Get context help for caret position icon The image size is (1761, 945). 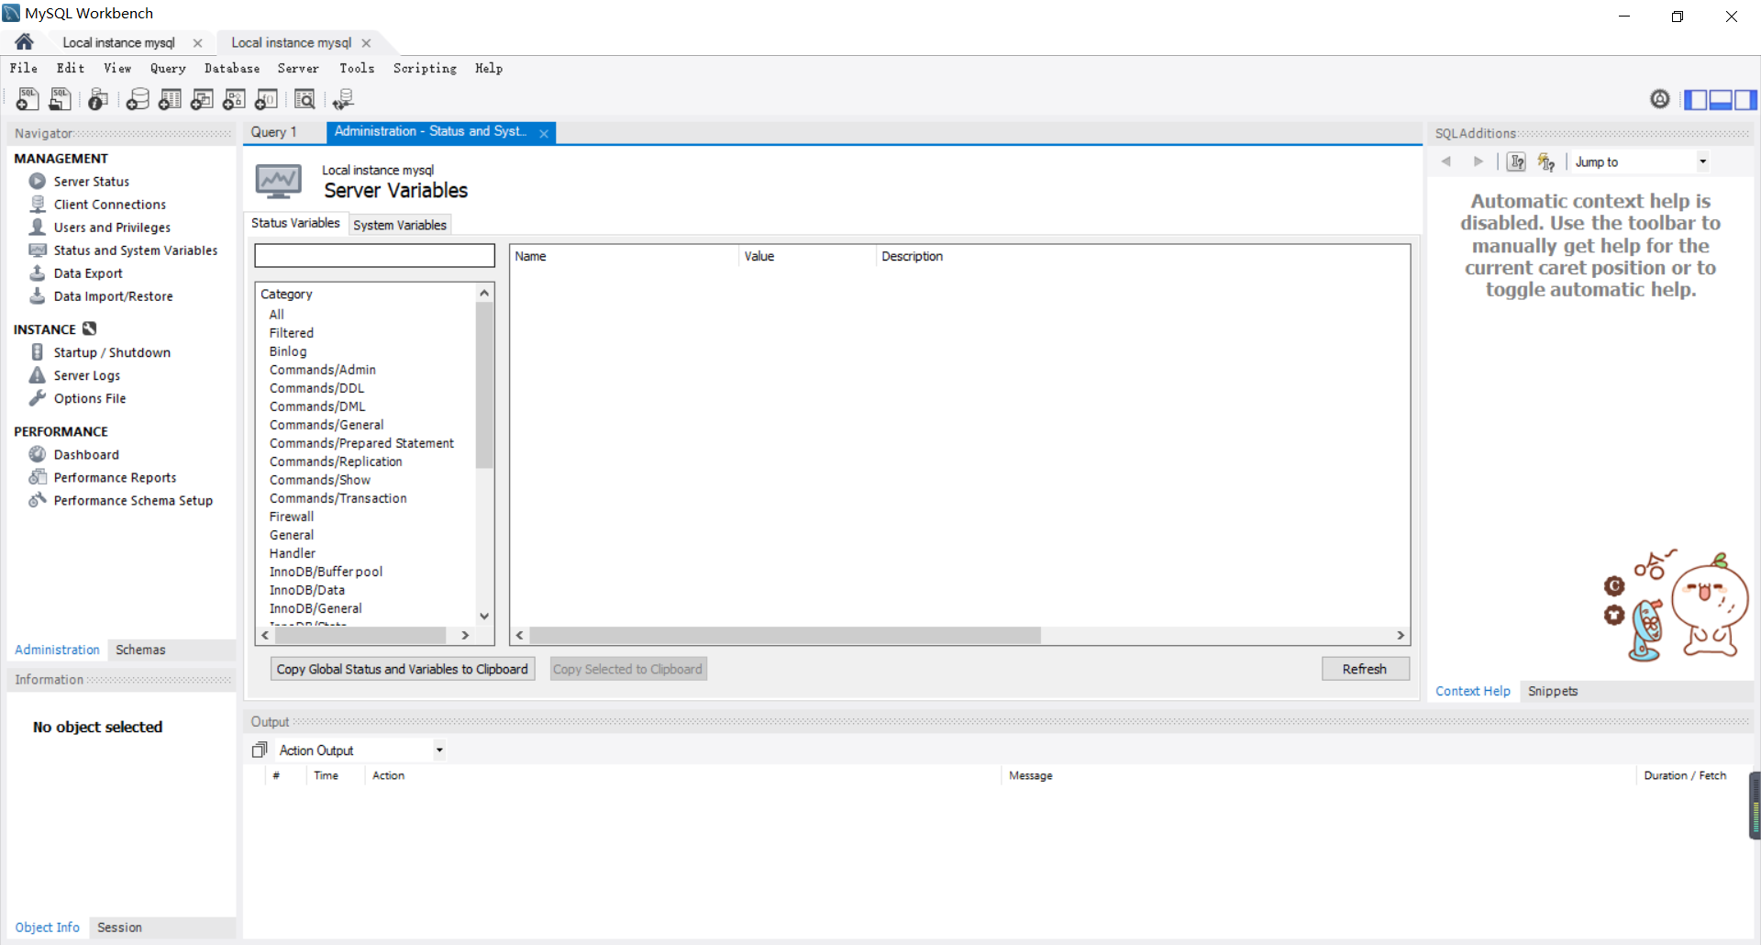(1517, 161)
